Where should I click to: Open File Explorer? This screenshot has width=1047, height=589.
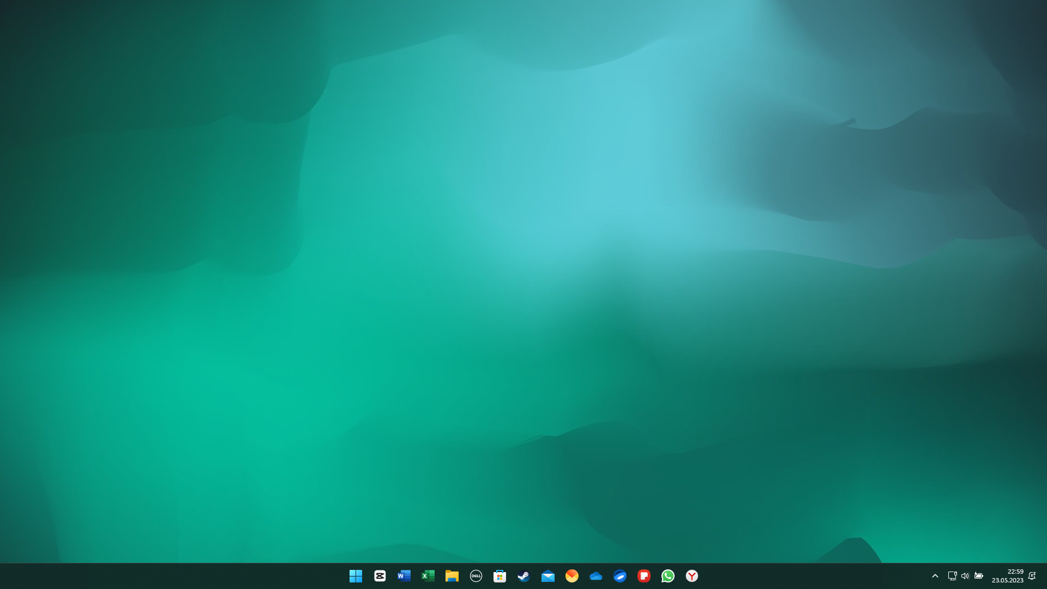click(x=452, y=576)
